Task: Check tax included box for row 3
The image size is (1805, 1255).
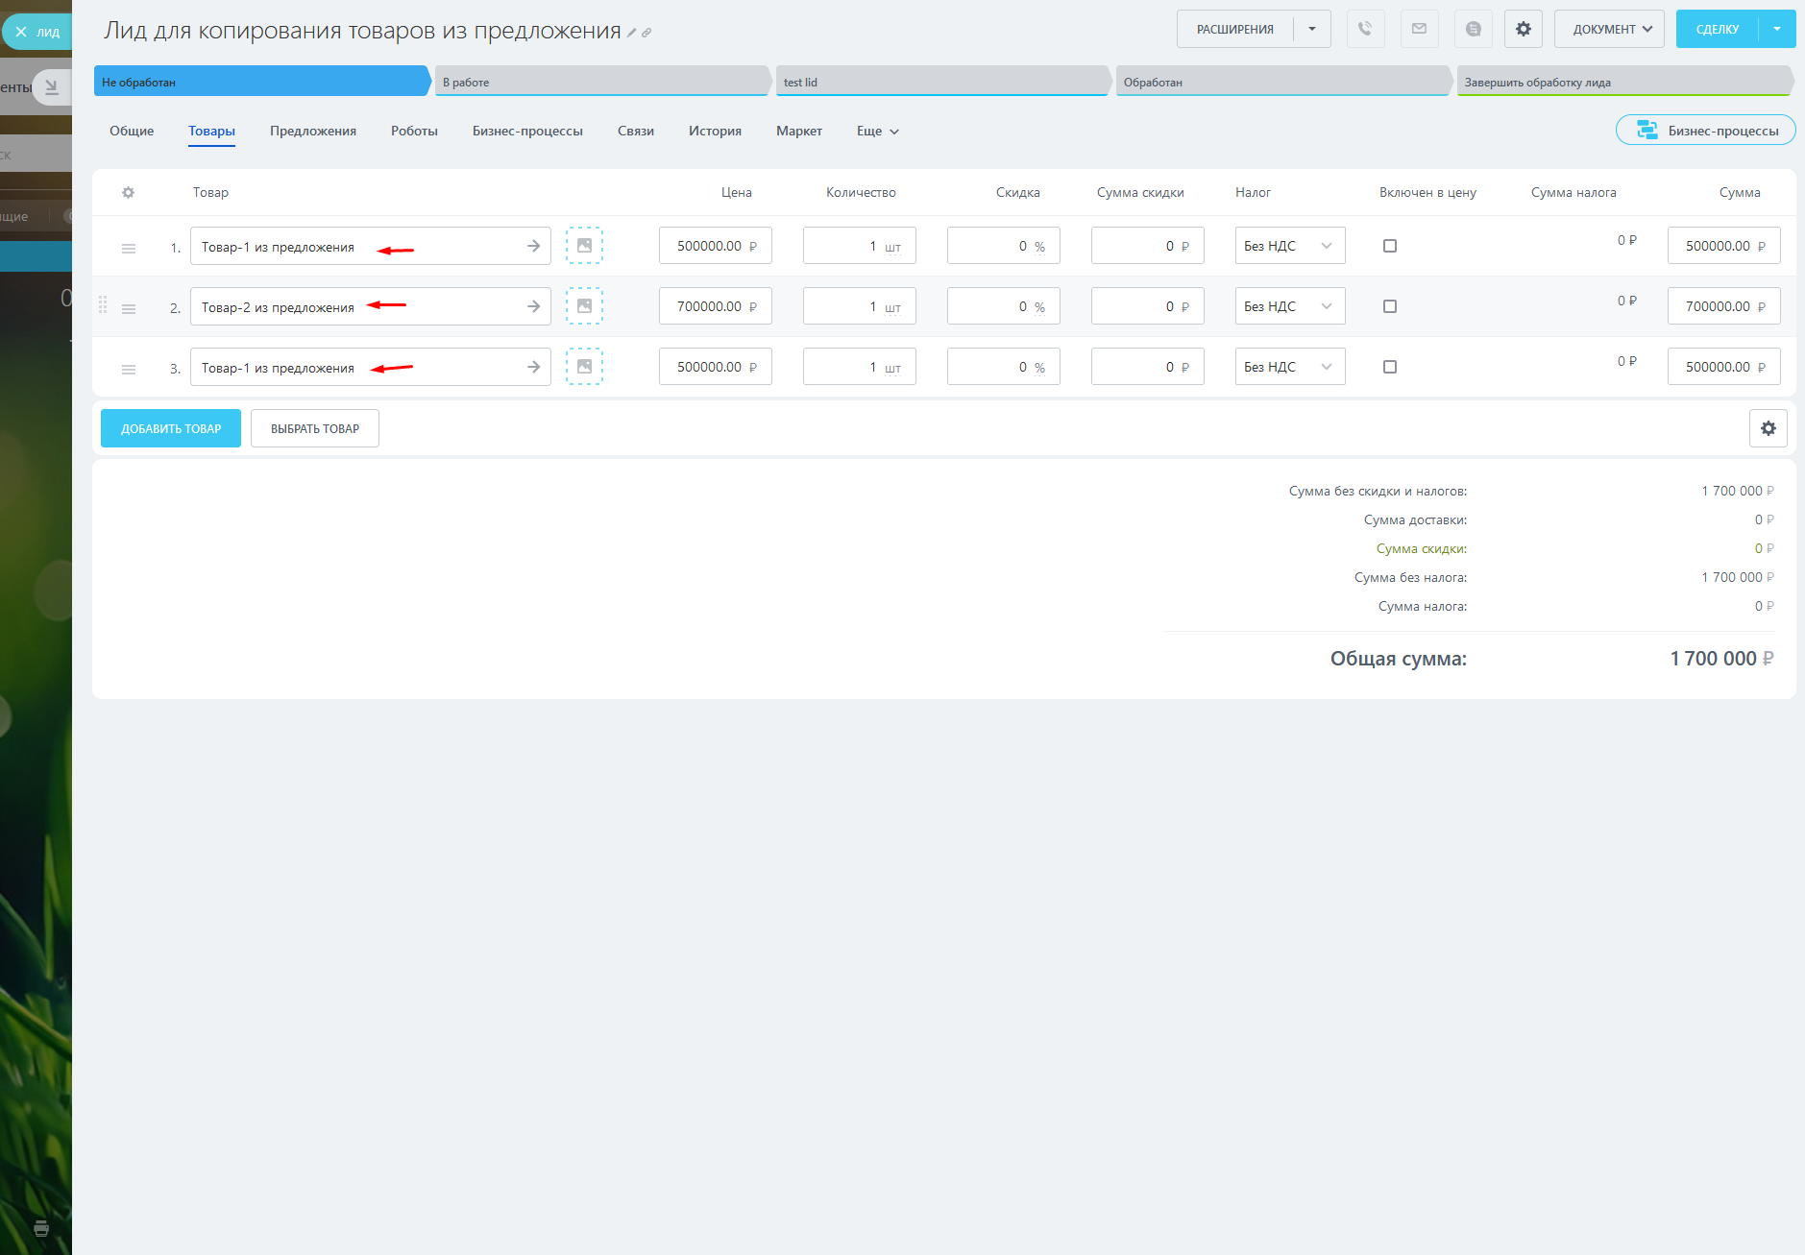Action: 1389,367
